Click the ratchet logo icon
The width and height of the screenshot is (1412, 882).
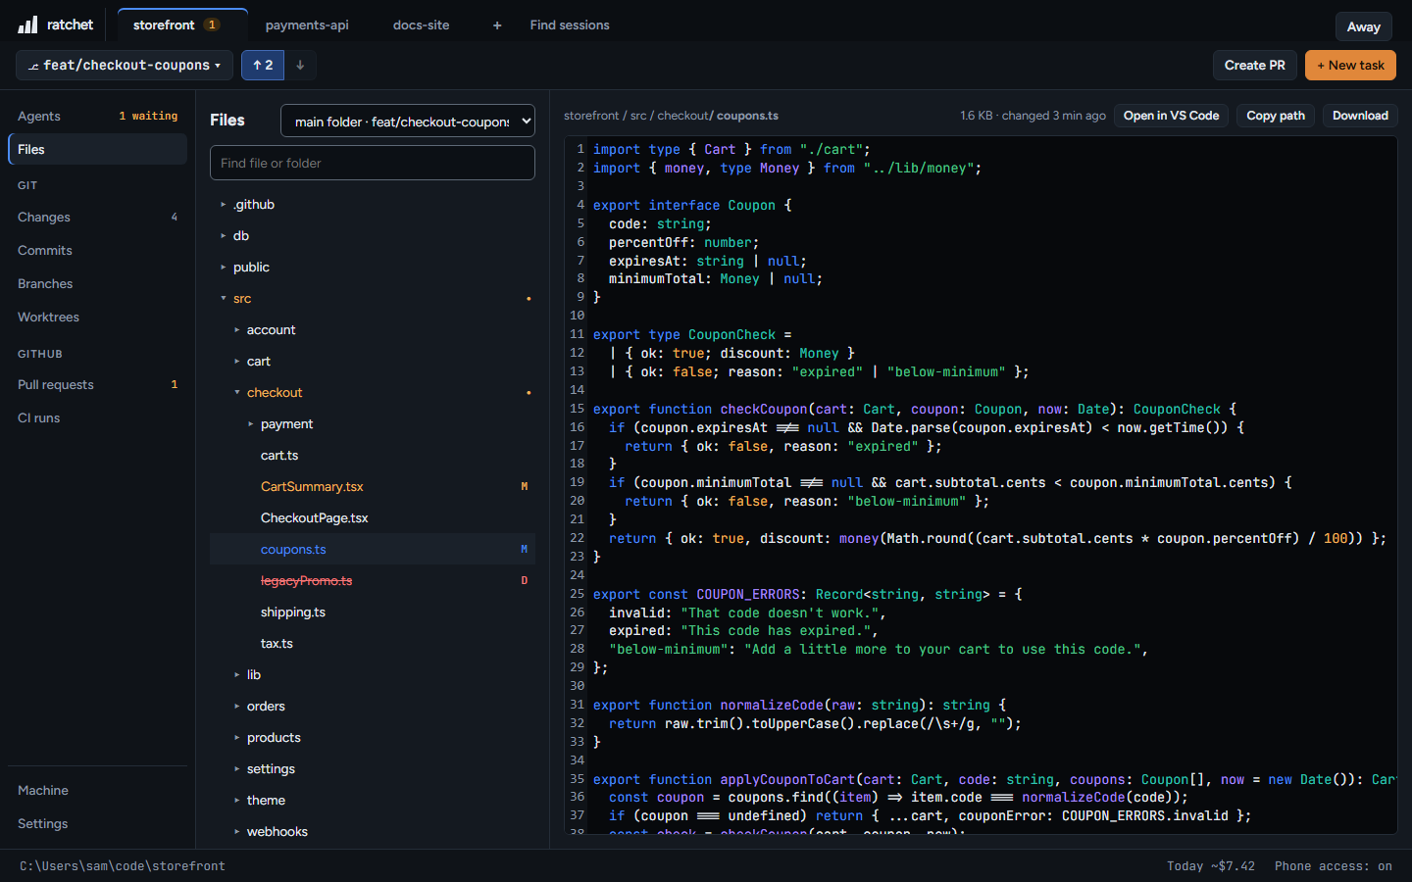tap(27, 24)
